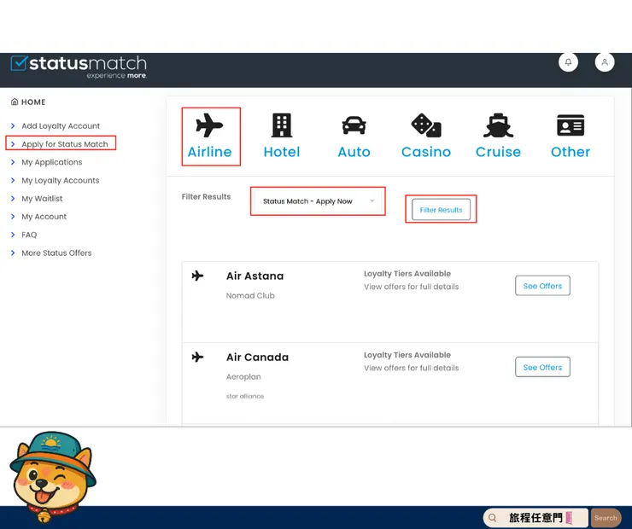632x529 pixels.
Task: Open the user profile icon
Action: 605,62
